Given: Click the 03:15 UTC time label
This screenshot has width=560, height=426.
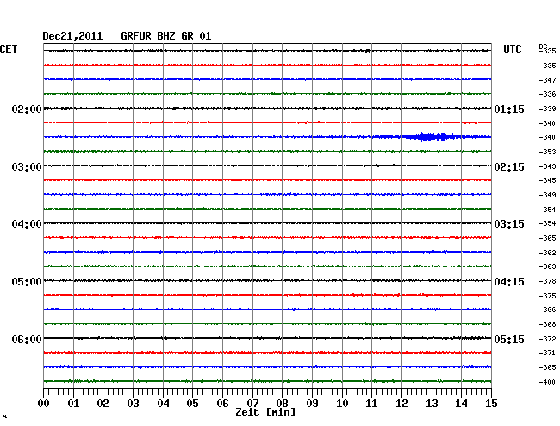Looking at the screenshot, I should (509, 224).
